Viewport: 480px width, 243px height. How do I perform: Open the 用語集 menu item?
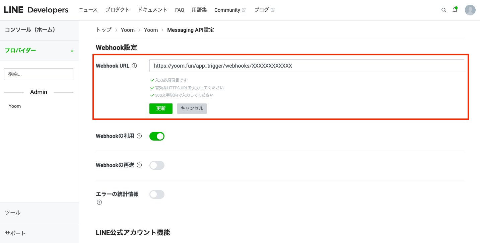coord(199,10)
